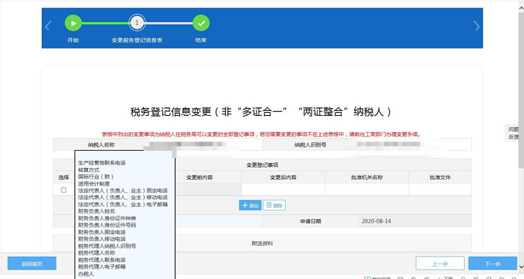Select 适用会计制度 from the dropdown list

(x=94, y=183)
